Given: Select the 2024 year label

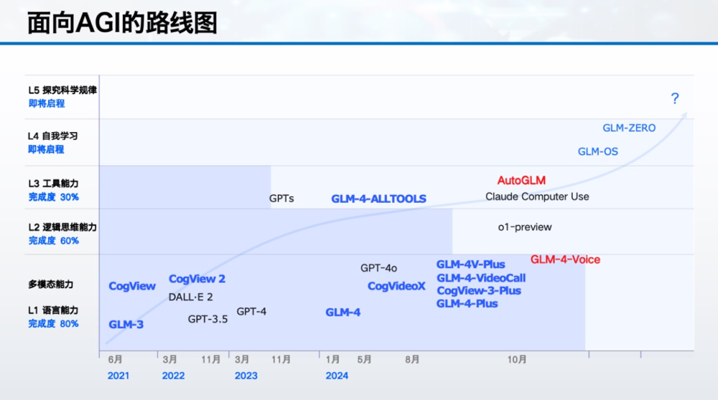Looking at the screenshot, I should click(337, 376).
